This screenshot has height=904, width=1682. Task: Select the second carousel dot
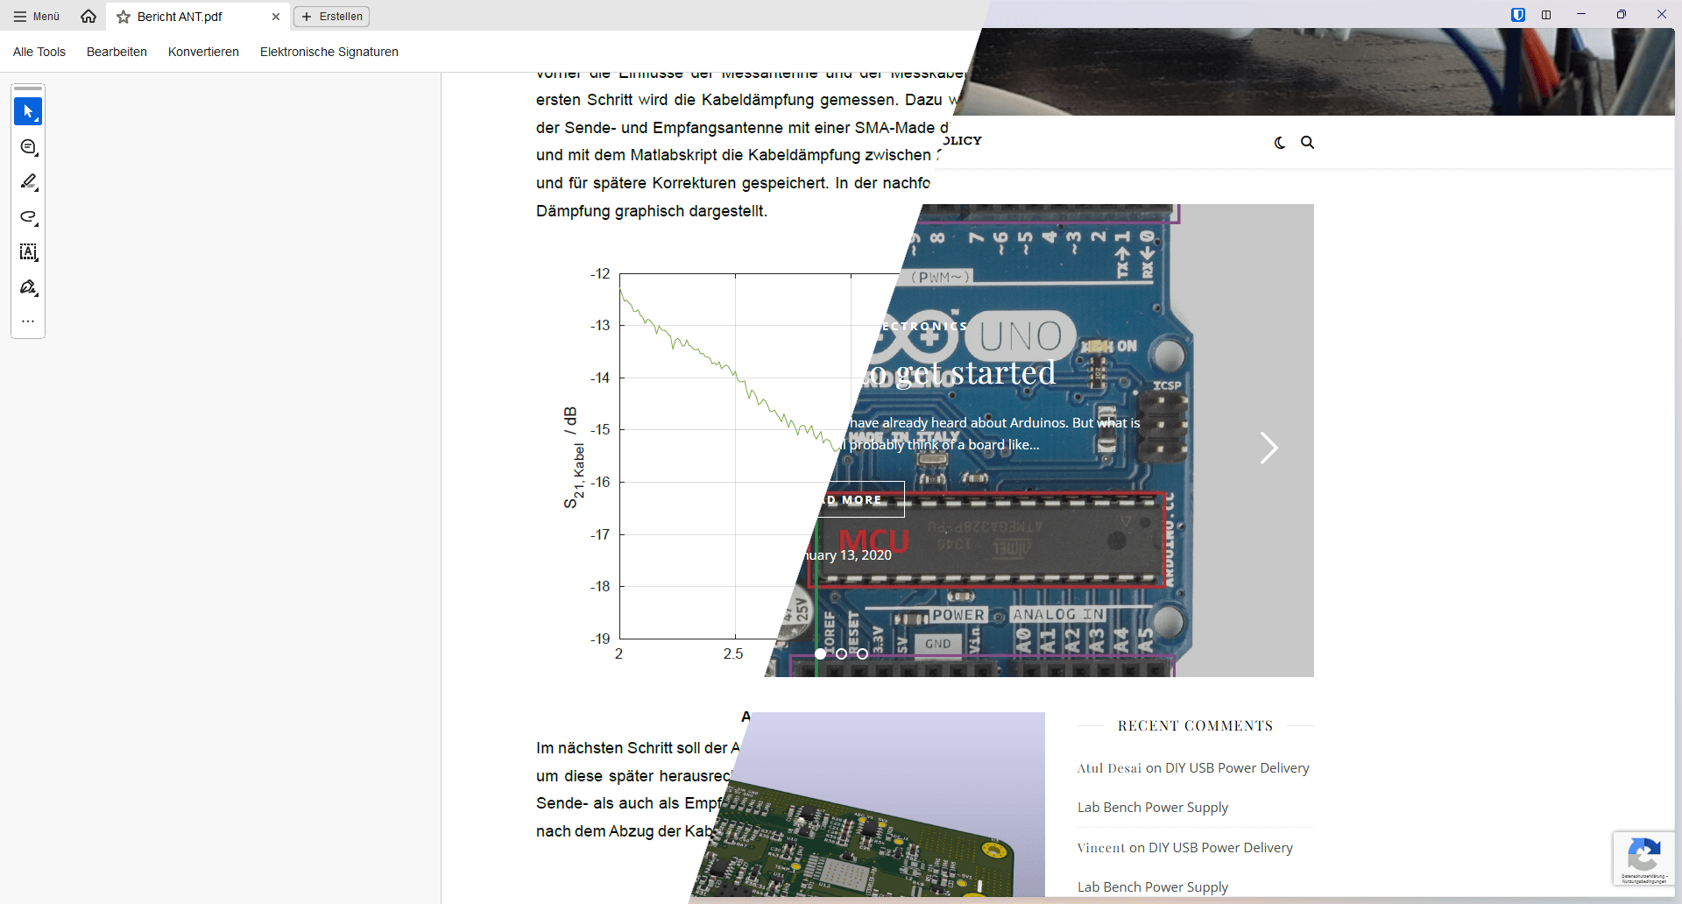click(x=842, y=653)
